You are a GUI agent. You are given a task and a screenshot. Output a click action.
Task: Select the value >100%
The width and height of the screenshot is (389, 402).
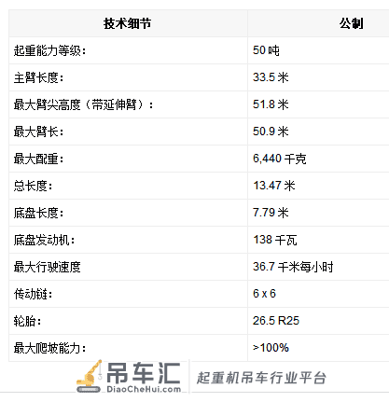coord(271,348)
